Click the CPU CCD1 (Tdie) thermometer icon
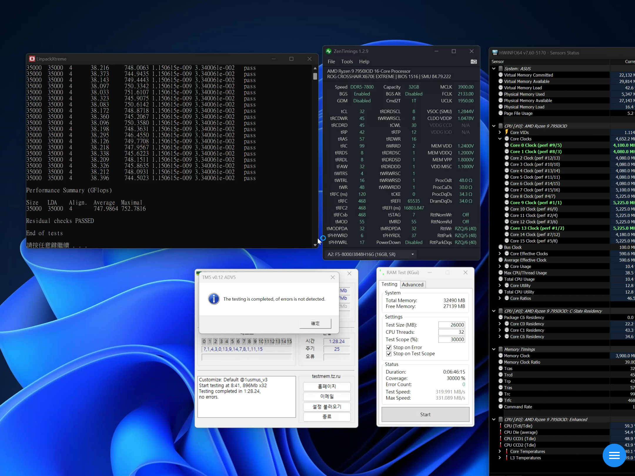The height and width of the screenshot is (476, 635). [x=501, y=438]
